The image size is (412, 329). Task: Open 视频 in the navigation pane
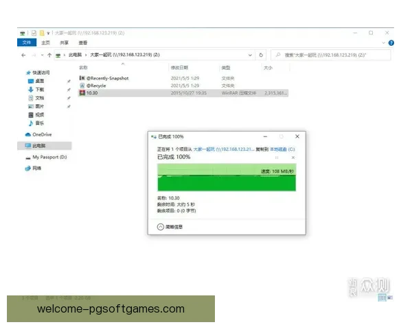tap(40, 114)
